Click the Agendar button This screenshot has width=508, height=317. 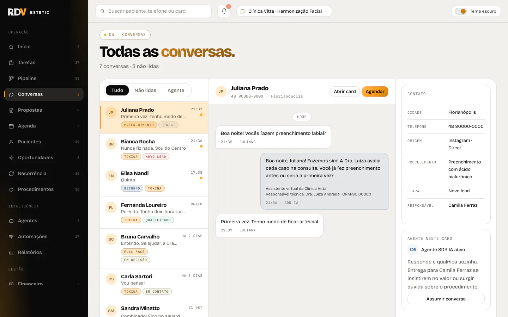tap(375, 92)
